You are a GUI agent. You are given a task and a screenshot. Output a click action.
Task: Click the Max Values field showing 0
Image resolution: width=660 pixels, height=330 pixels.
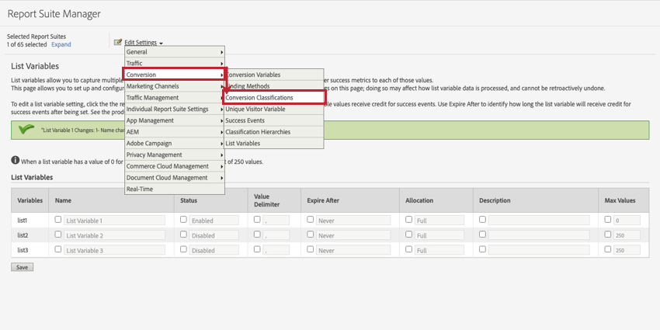click(627, 221)
